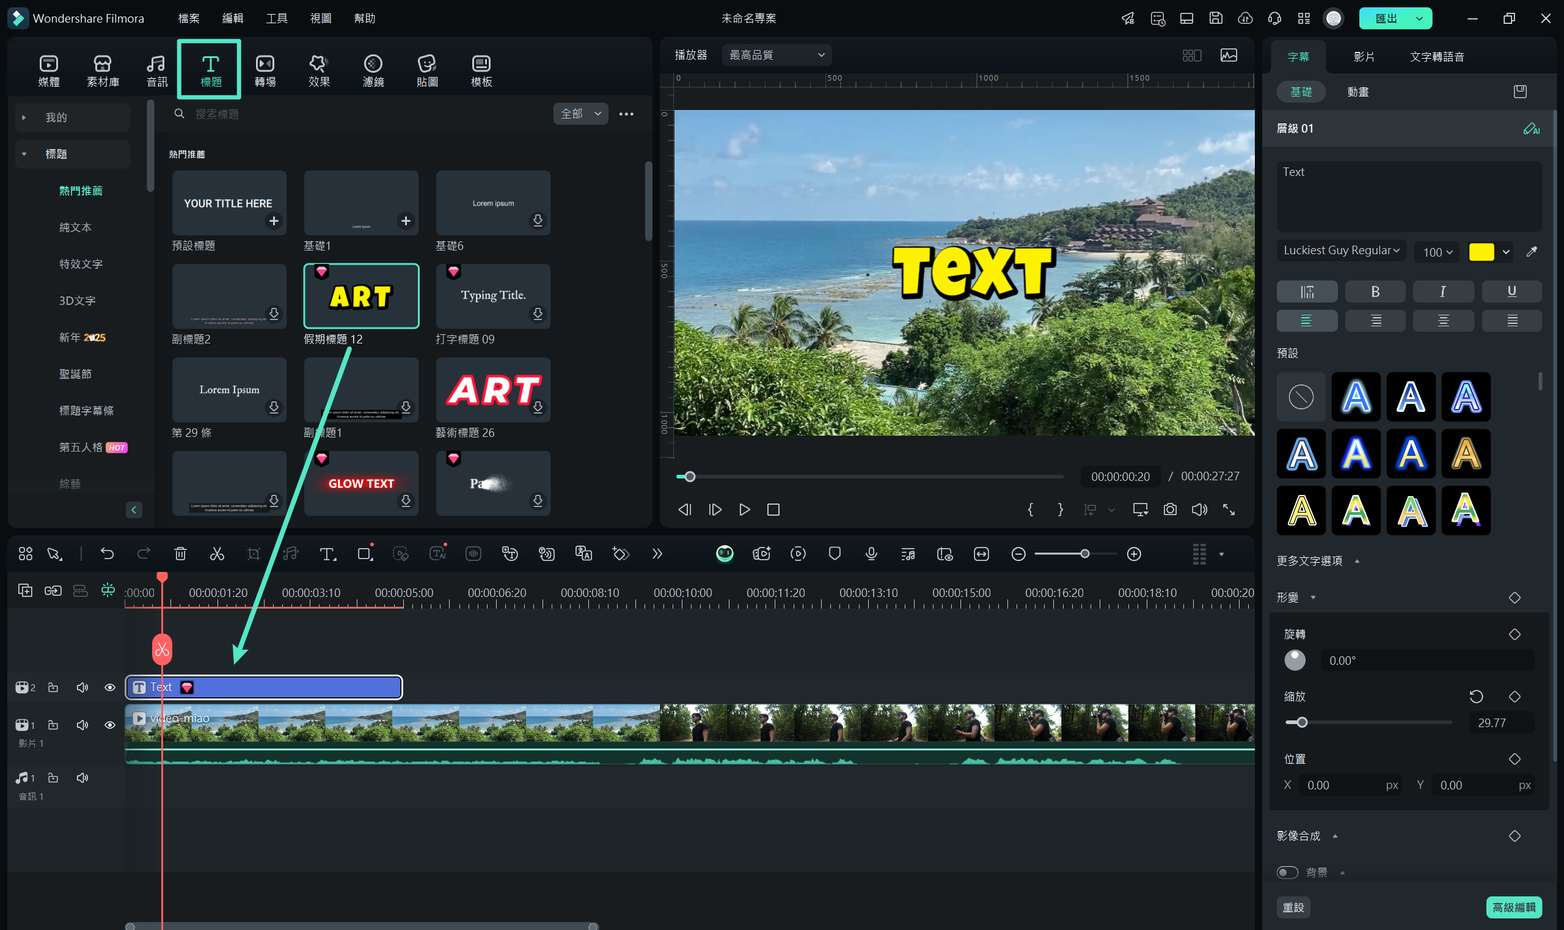Click the undo arrow in timeline toolbar
This screenshot has height=930, width=1564.
click(x=107, y=554)
